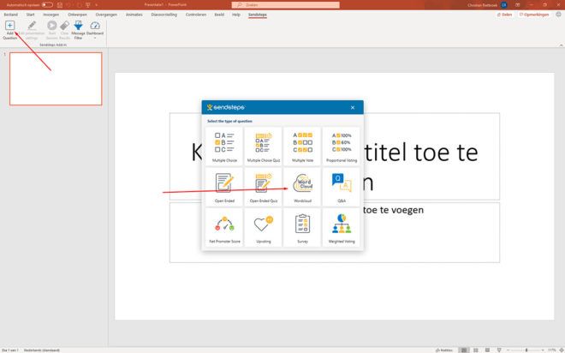Choose the Proportional Voting question type
The height and width of the screenshot is (353, 565).
[342, 147]
